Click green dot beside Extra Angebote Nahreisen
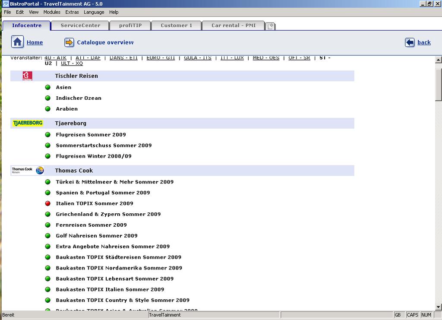The height and width of the screenshot is (320, 442). [48, 247]
